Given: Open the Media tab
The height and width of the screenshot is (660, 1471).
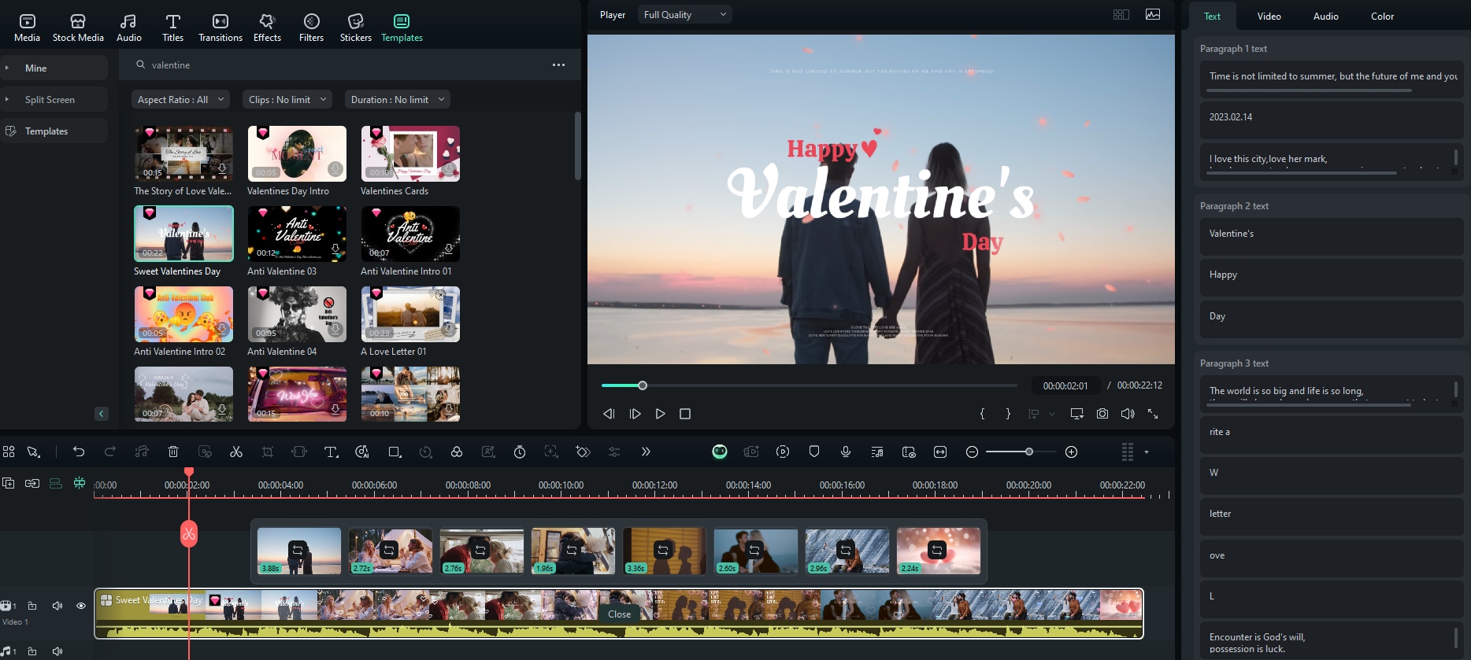Looking at the screenshot, I should [x=27, y=28].
